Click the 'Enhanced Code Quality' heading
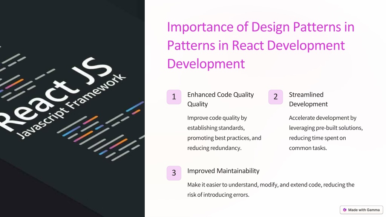Screen dimensions: 386x217 point(221,99)
